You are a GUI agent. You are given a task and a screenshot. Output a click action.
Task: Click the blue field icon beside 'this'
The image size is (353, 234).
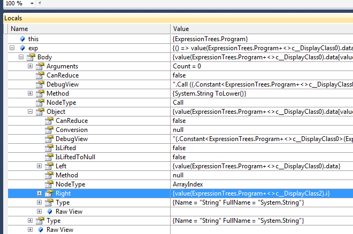(x=22, y=39)
